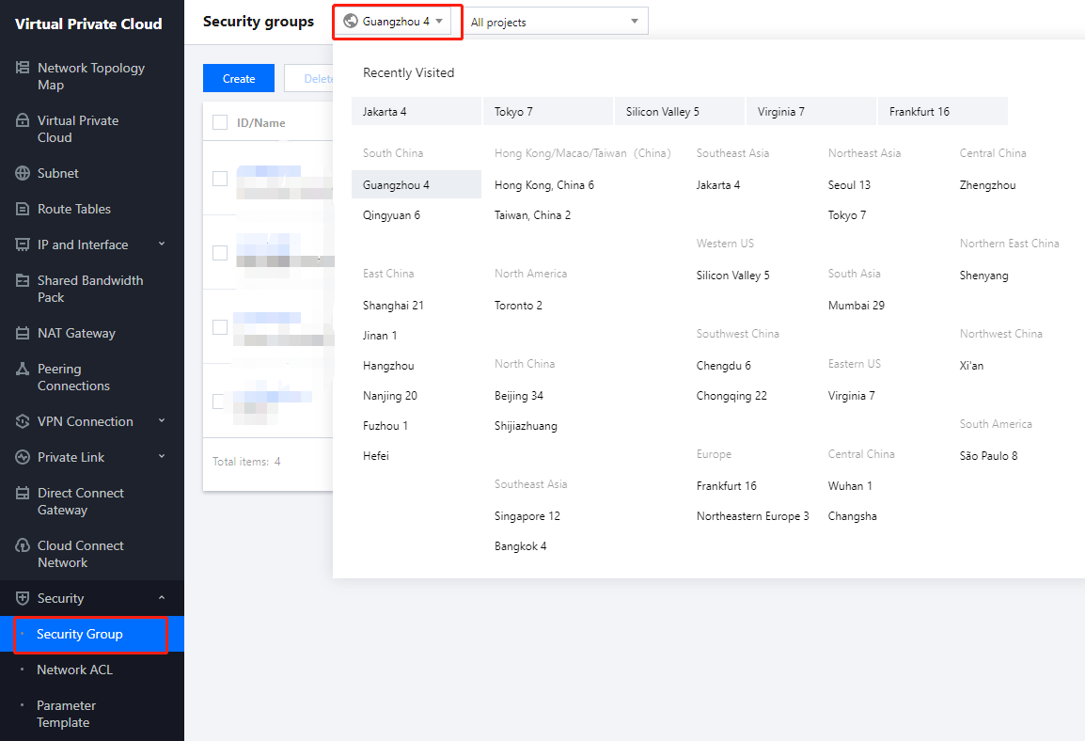The image size is (1085, 741).
Task: Select recently visited Frankfurt 16
Action: click(942, 111)
